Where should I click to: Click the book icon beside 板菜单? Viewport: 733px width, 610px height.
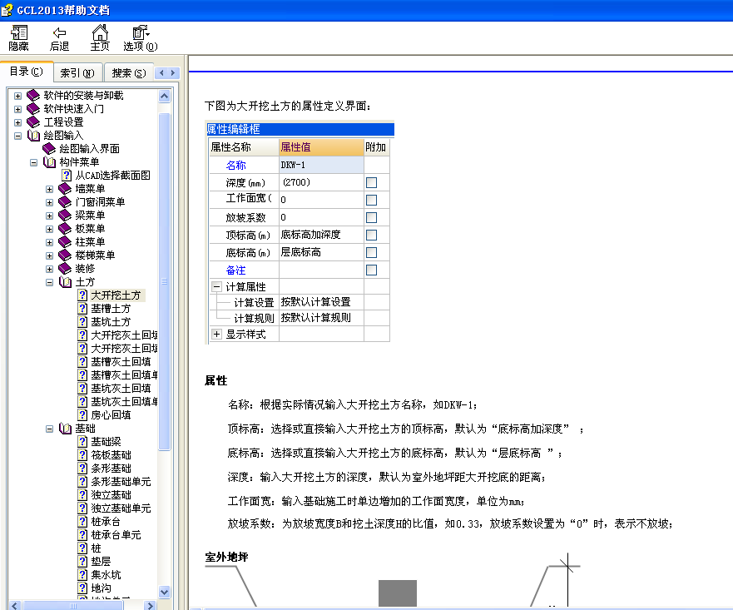[65, 229]
